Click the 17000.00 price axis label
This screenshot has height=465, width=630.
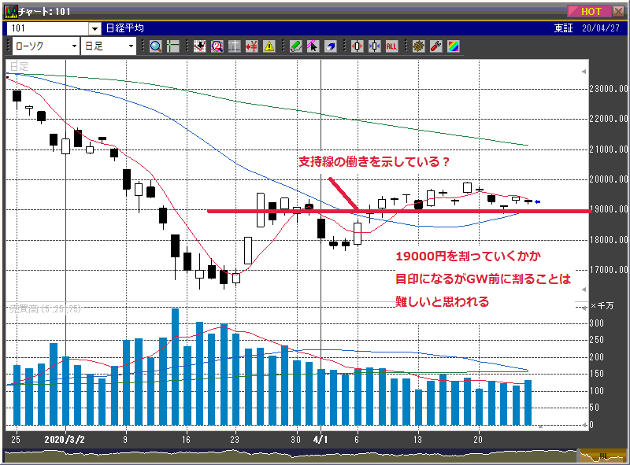[x=608, y=270]
